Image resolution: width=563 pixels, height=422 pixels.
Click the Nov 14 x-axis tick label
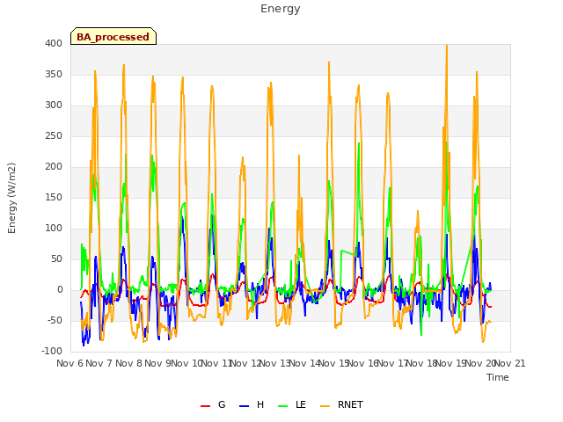click(304, 364)
